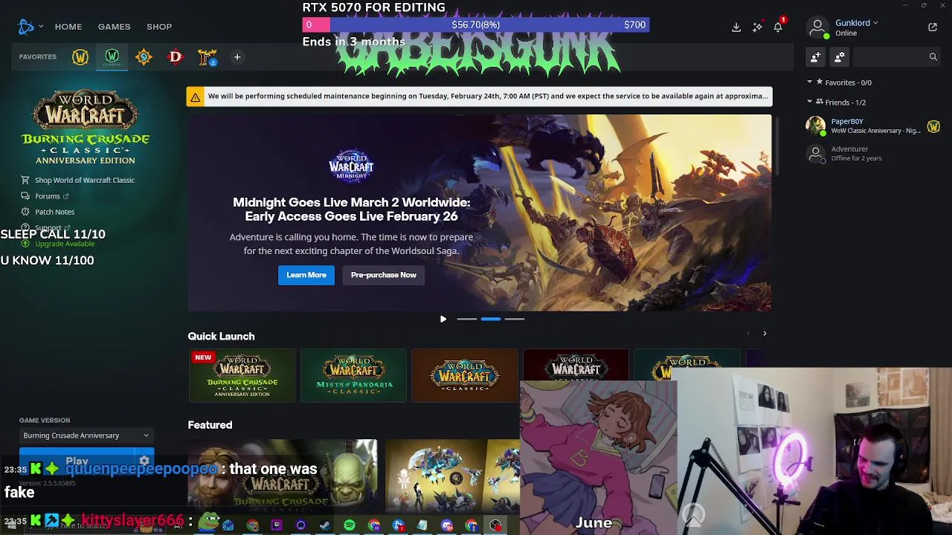Open Spotify from the taskbar
Viewport: 952px width, 535px height.
tap(350, 525)
